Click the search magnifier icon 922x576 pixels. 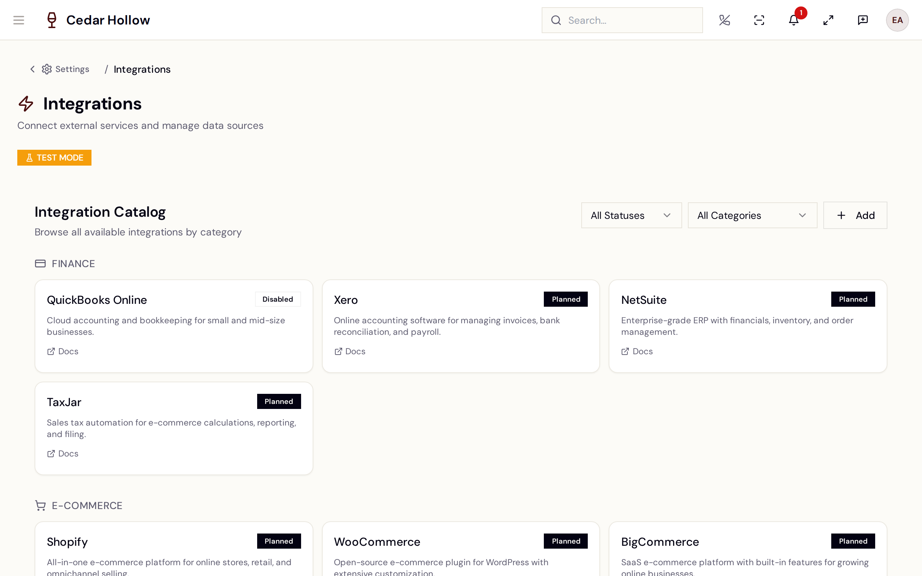point(556,20)
